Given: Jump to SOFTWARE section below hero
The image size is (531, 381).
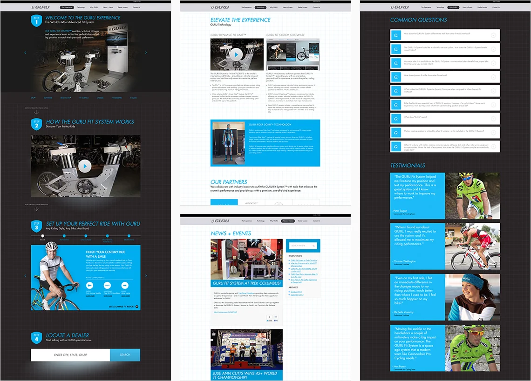Looking at the screenshot, I should [x=48, y=98].
